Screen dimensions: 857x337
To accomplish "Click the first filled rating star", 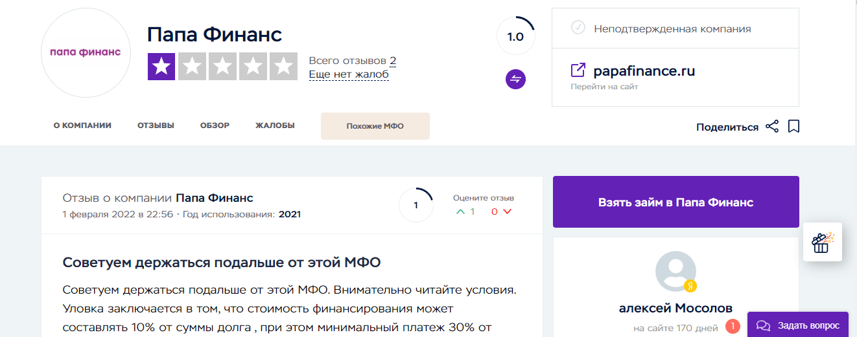I will click(x=161, y=66).
